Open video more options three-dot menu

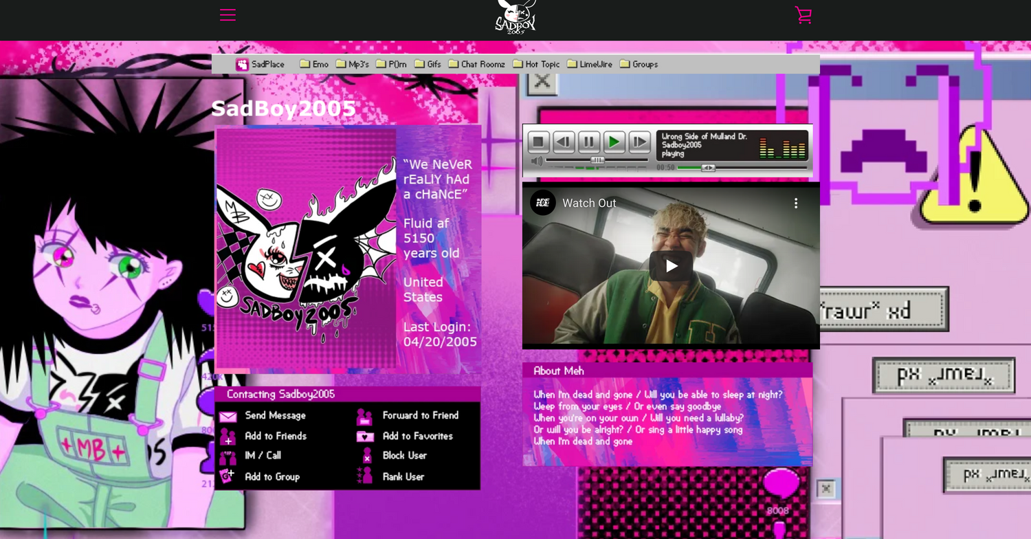click(796, 203)
